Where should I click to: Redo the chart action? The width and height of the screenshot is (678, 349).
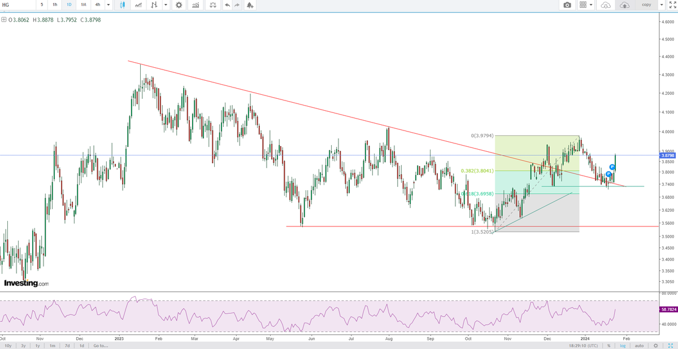[x=238, y=5]
